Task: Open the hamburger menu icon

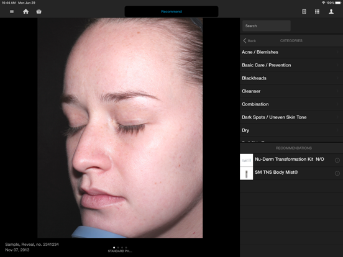Action: coord(12,12)
